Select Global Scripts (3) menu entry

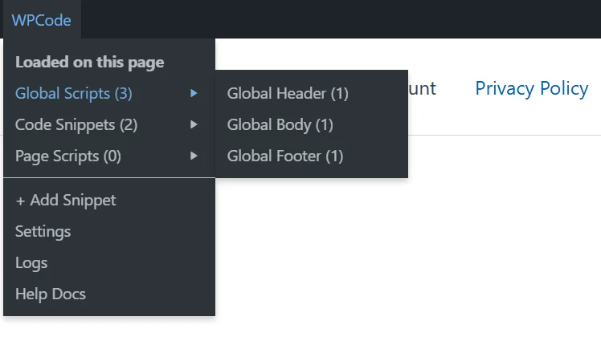click(x=109, y=93)
